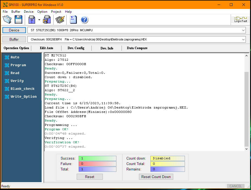Click the CANCEL button in status bar
Viewport: 251px width, 190px height.
coord(235,186)
